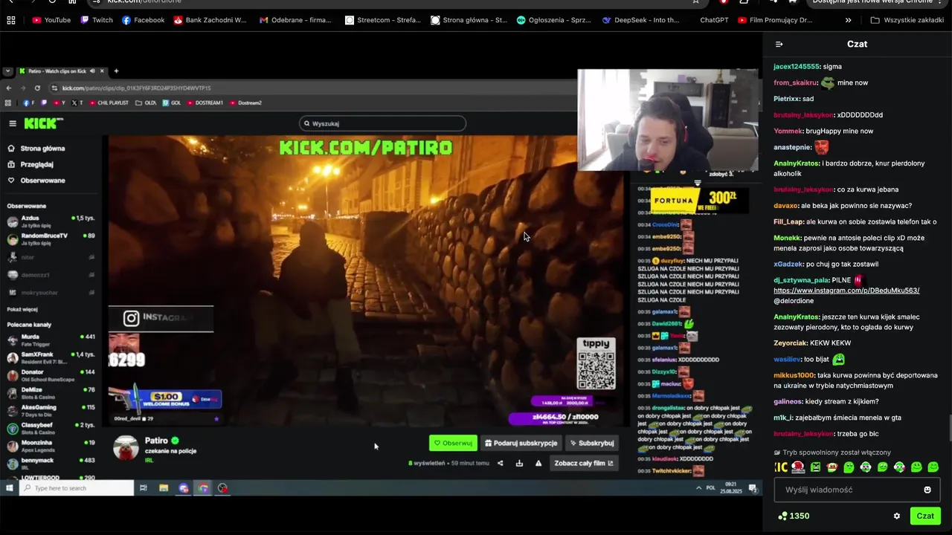Image resolution: width=952 pixels, height=535 pixels.
Task: Open File Explorer on the taskbar
Action: coord(164,488)
